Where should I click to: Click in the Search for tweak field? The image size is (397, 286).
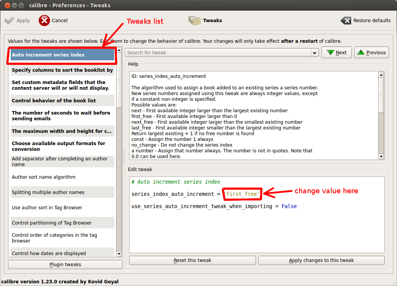(x=218, y=53)
